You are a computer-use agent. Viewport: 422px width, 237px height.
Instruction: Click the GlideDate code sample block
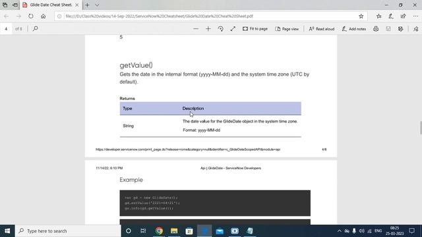click(x=215, y=203)
